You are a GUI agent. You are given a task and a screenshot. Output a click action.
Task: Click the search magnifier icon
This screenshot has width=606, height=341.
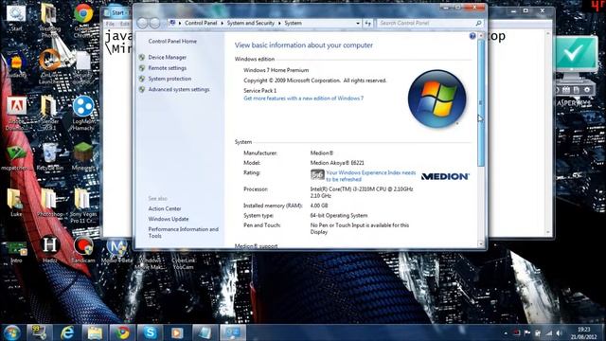click(478, 23)
